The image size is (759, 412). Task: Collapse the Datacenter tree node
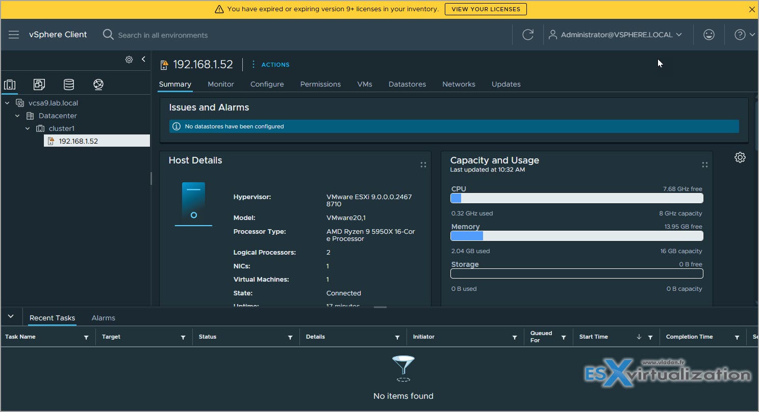coord(17,116)
